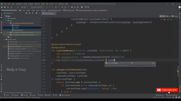Expand the res folder

tap(6, 37)
